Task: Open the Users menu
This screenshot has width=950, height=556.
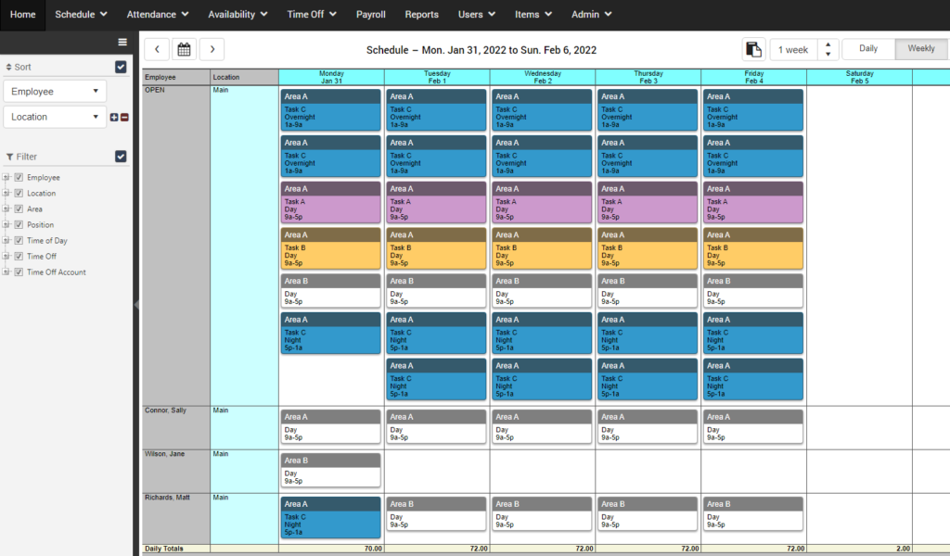Action: click(476, 15)
